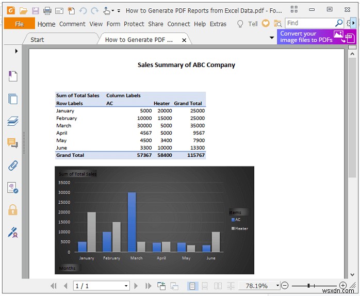Open a file with the folder icon
This screenshot has height=296, width=360.
coord(23,10)
